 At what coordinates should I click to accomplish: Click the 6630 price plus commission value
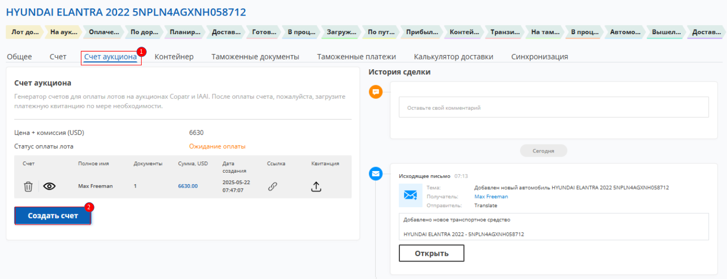point(196,133)
